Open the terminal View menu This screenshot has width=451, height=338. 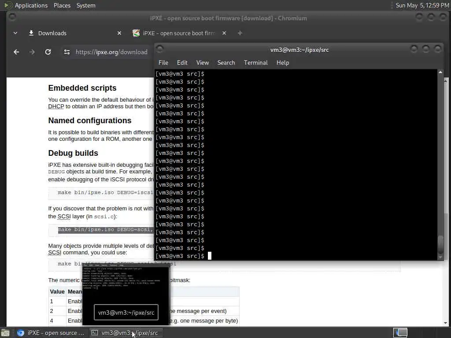tap(203, 62)
